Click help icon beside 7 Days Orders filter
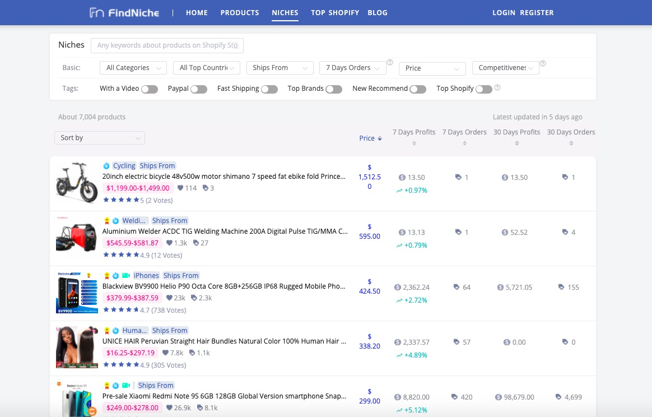The width and height of the screenshot is (652, 417). (x=390, y=62)
